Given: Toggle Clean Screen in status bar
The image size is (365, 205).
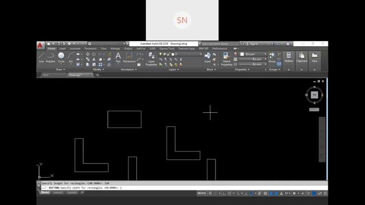Looking at the screenshot, I should [x=320, y=194].
